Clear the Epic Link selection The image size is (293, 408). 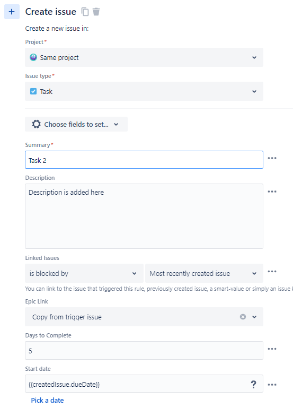click(243, 317)
